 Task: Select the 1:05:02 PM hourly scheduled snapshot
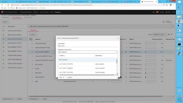(x=87, y=72)
